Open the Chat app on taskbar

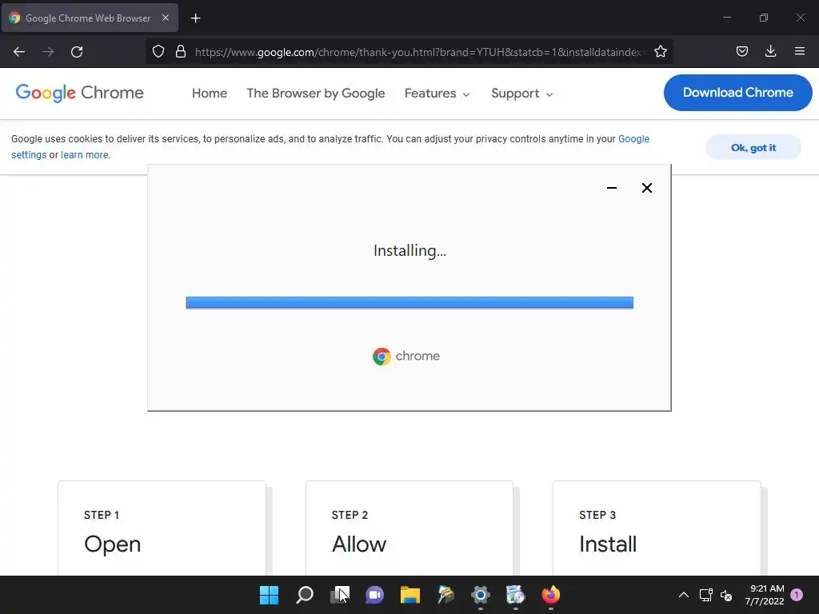coord(374,595)
